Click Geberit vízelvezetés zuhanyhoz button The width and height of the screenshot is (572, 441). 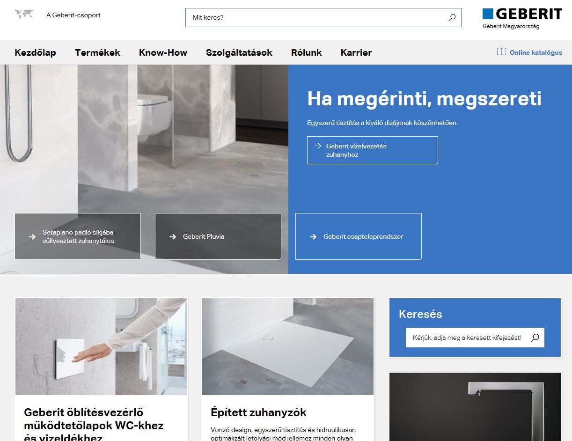tap(373, 150)
